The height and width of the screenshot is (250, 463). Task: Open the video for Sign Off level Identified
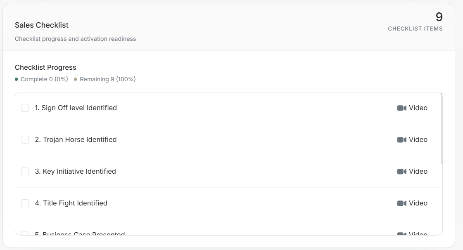click(x=412, y=108)
